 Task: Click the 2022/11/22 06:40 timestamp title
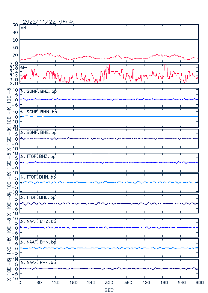click(x=49, y=22)
